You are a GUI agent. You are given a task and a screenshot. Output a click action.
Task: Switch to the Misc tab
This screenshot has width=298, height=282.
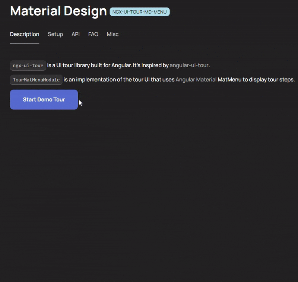click(x=112, y=34)
